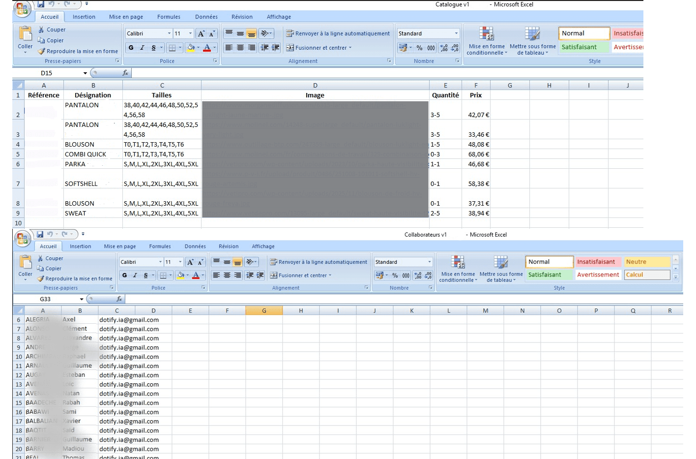Open fill color dropdown arrow in Collaborateurs

[x=187, y=275]
